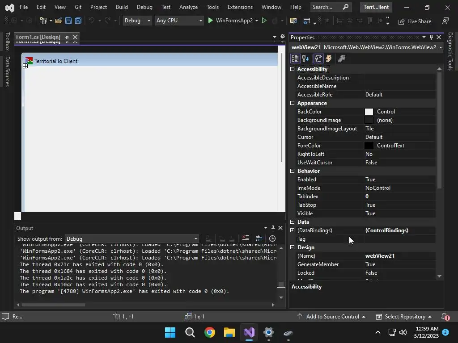Open the Windows Start menu
The height and width of the screenshot is (343, 458).
(170, 332)
